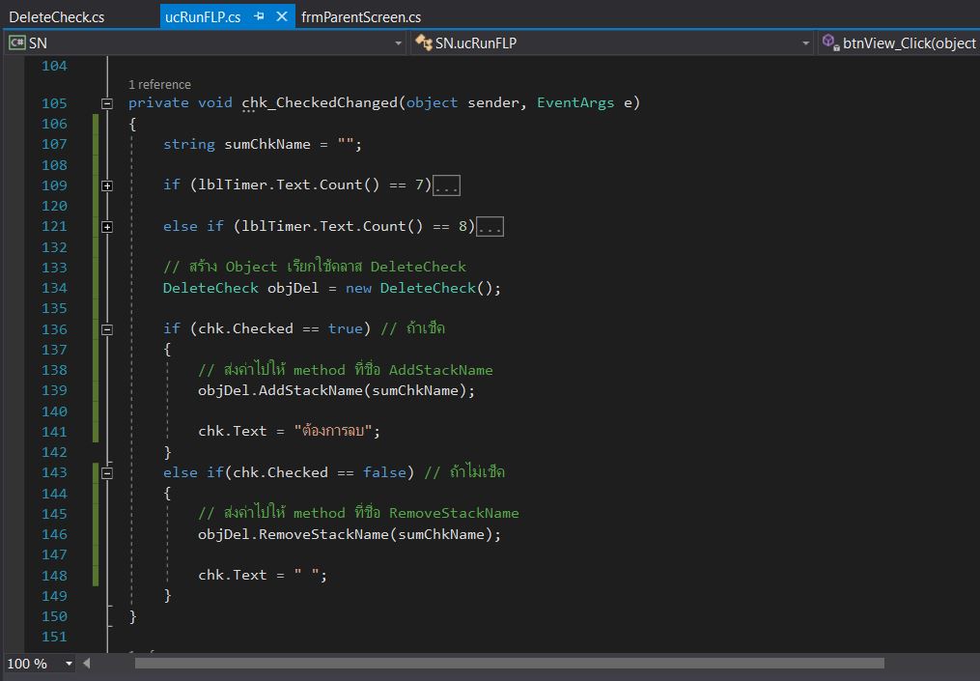The width and height of the screenshot is (980, 681).
Task: Click the ellipsis box after Count() == 7
Action: [446, 185]
